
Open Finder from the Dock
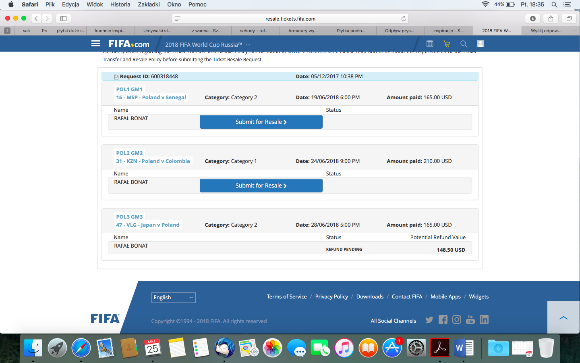click(33, 348)
